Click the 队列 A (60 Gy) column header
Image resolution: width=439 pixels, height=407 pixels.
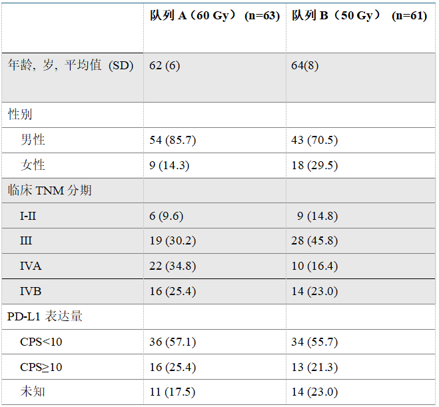point(214,16)
